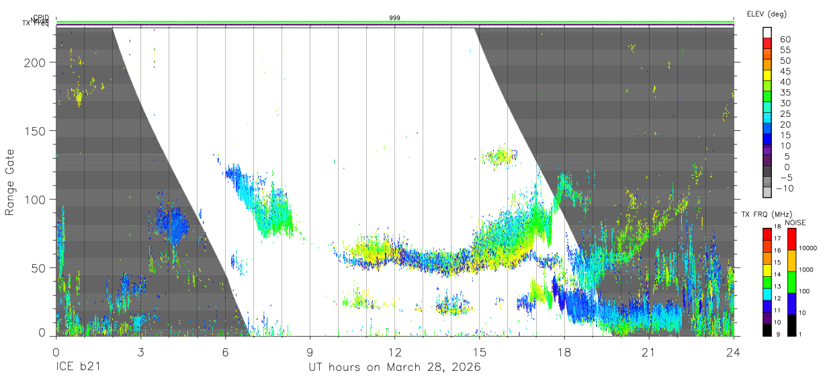The width and height of the screenshot is (825, 381).
Task: Click the 3 tick label on UT hours axis
Action: [140, 352]
